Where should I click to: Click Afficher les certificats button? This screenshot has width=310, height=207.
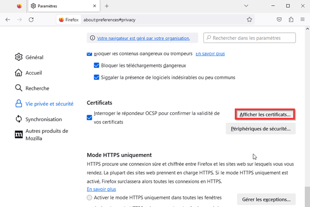[265, 114]
